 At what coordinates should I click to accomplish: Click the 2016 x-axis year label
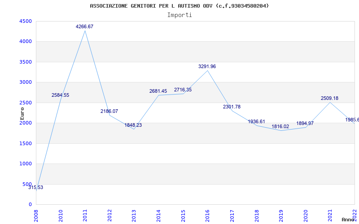coord(208,215)
